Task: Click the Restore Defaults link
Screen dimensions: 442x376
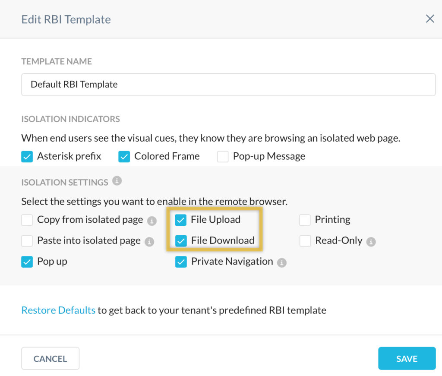Action: coord(58,310)
